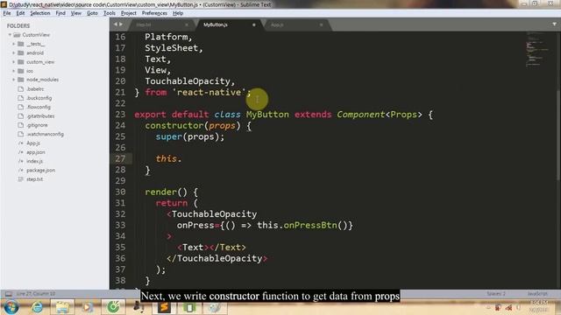Expand the ios folder
This screenshot has width=561, height=315.
14,71
